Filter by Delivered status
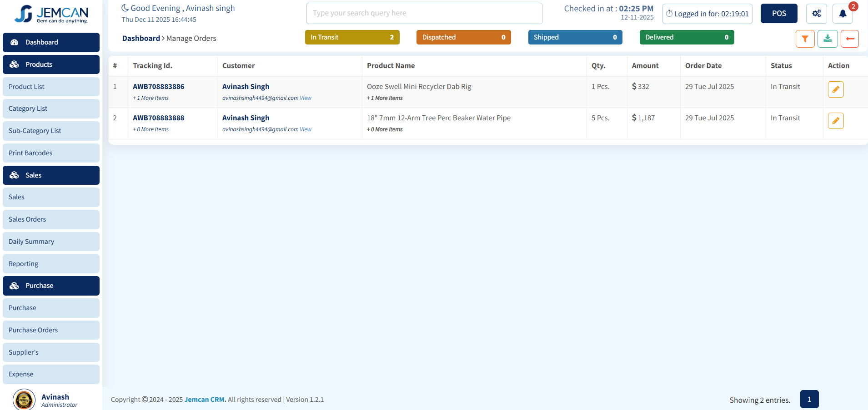Image resolution: width=868 pixels, height=410 pixels. 686,37
